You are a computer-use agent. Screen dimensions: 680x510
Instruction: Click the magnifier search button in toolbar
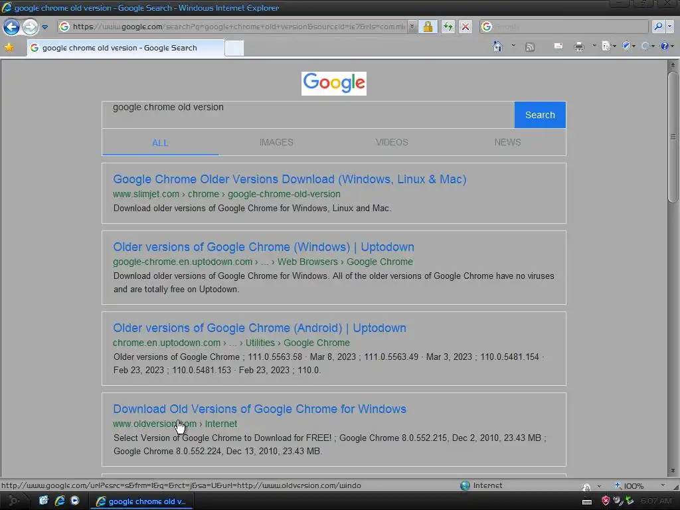658,27
